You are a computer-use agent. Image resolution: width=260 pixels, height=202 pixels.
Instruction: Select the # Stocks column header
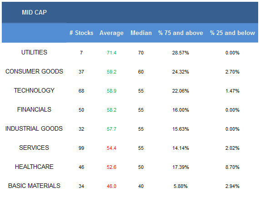[81, 33]
